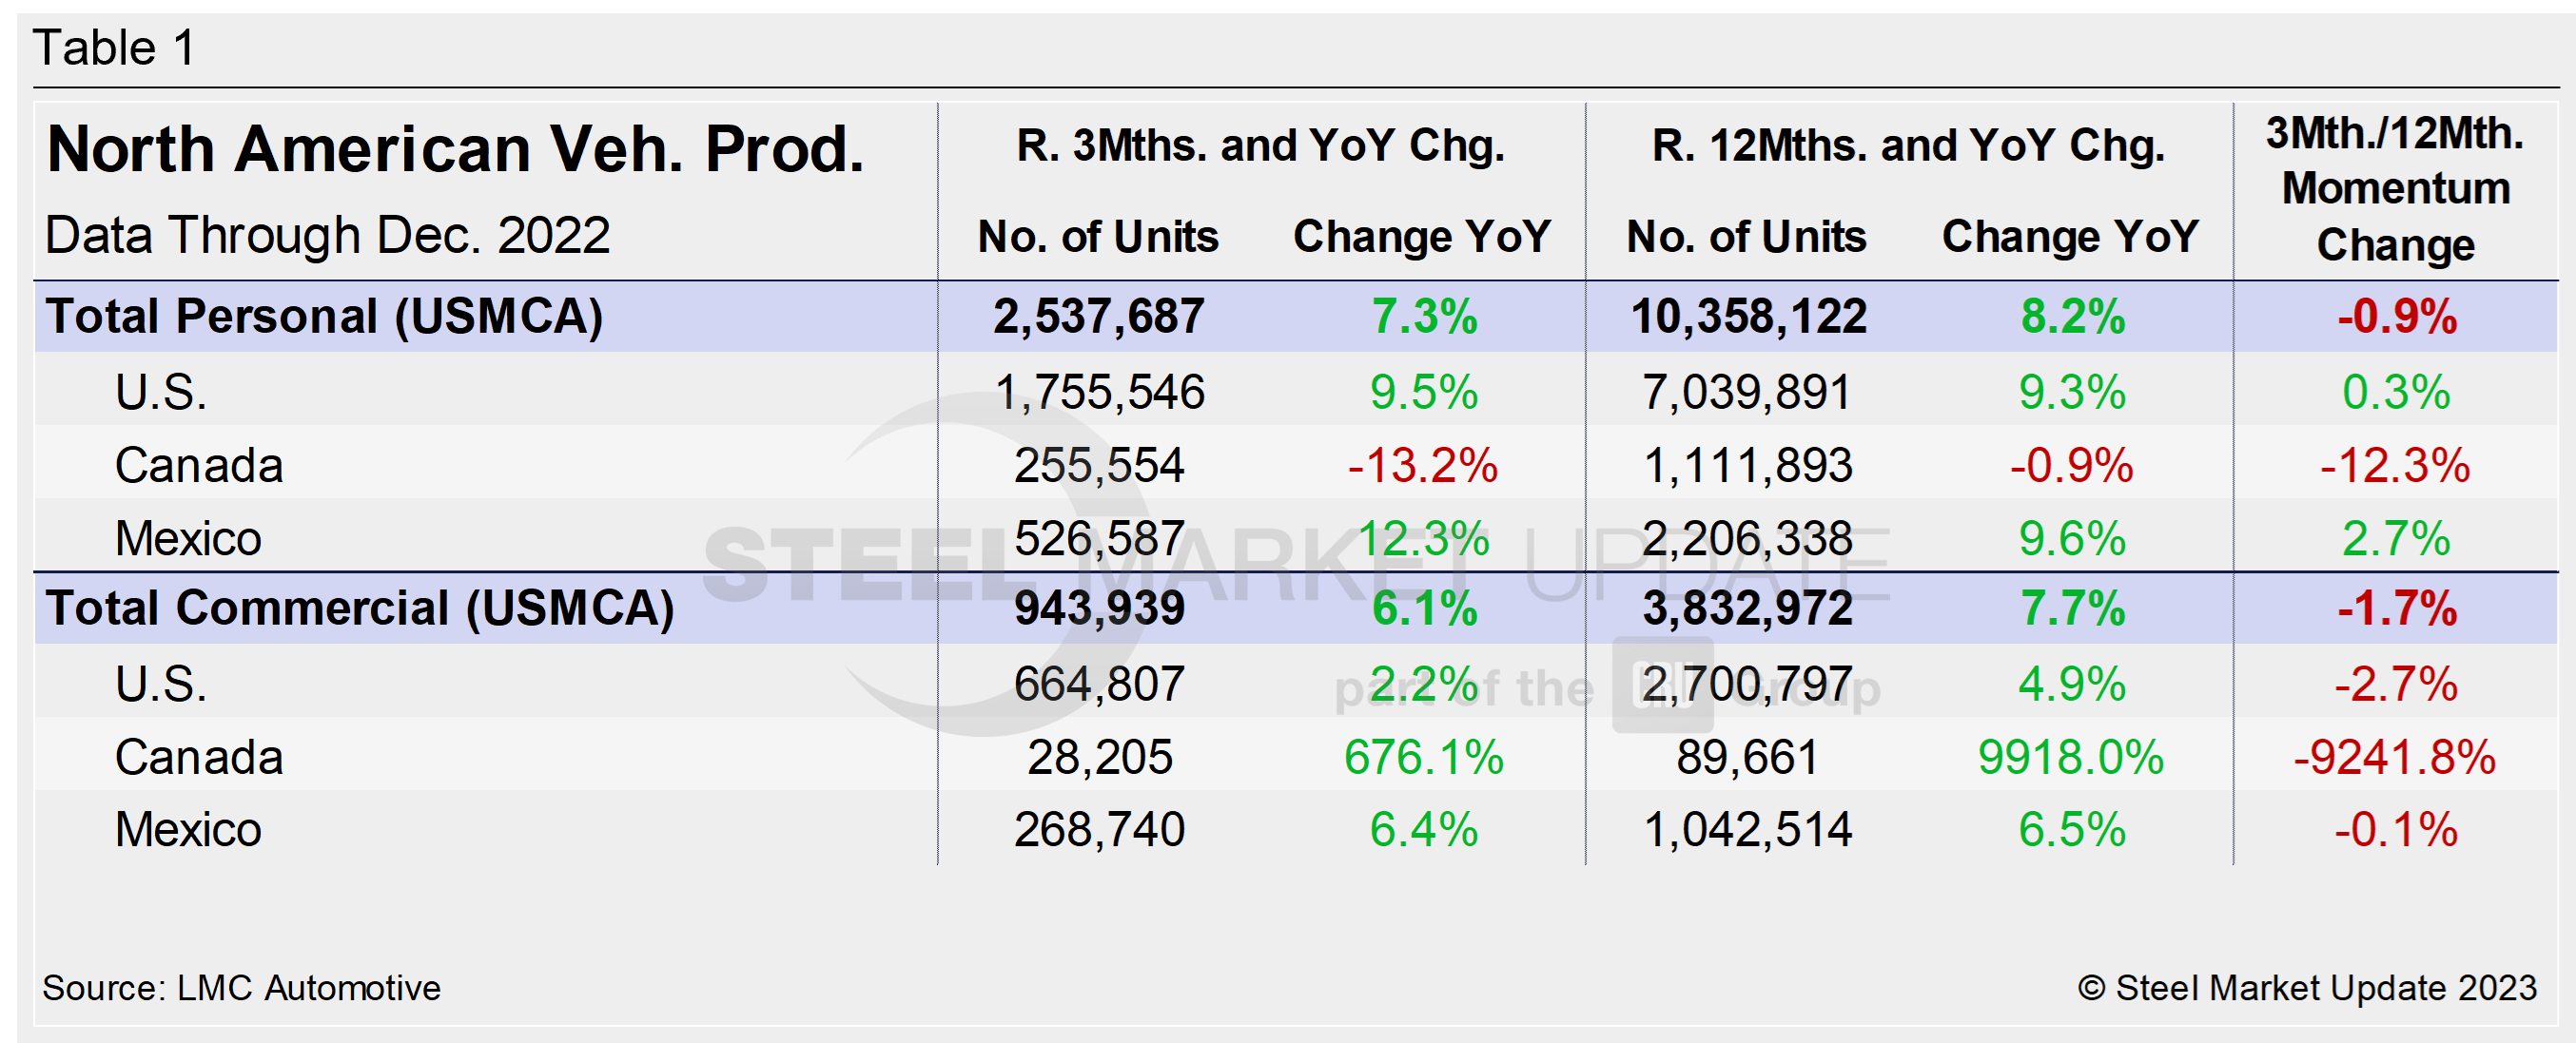Click "Data Through Dec. 2022" subtitle
The height and width of the screenshot is (1043, 2576).
point(327,236)
